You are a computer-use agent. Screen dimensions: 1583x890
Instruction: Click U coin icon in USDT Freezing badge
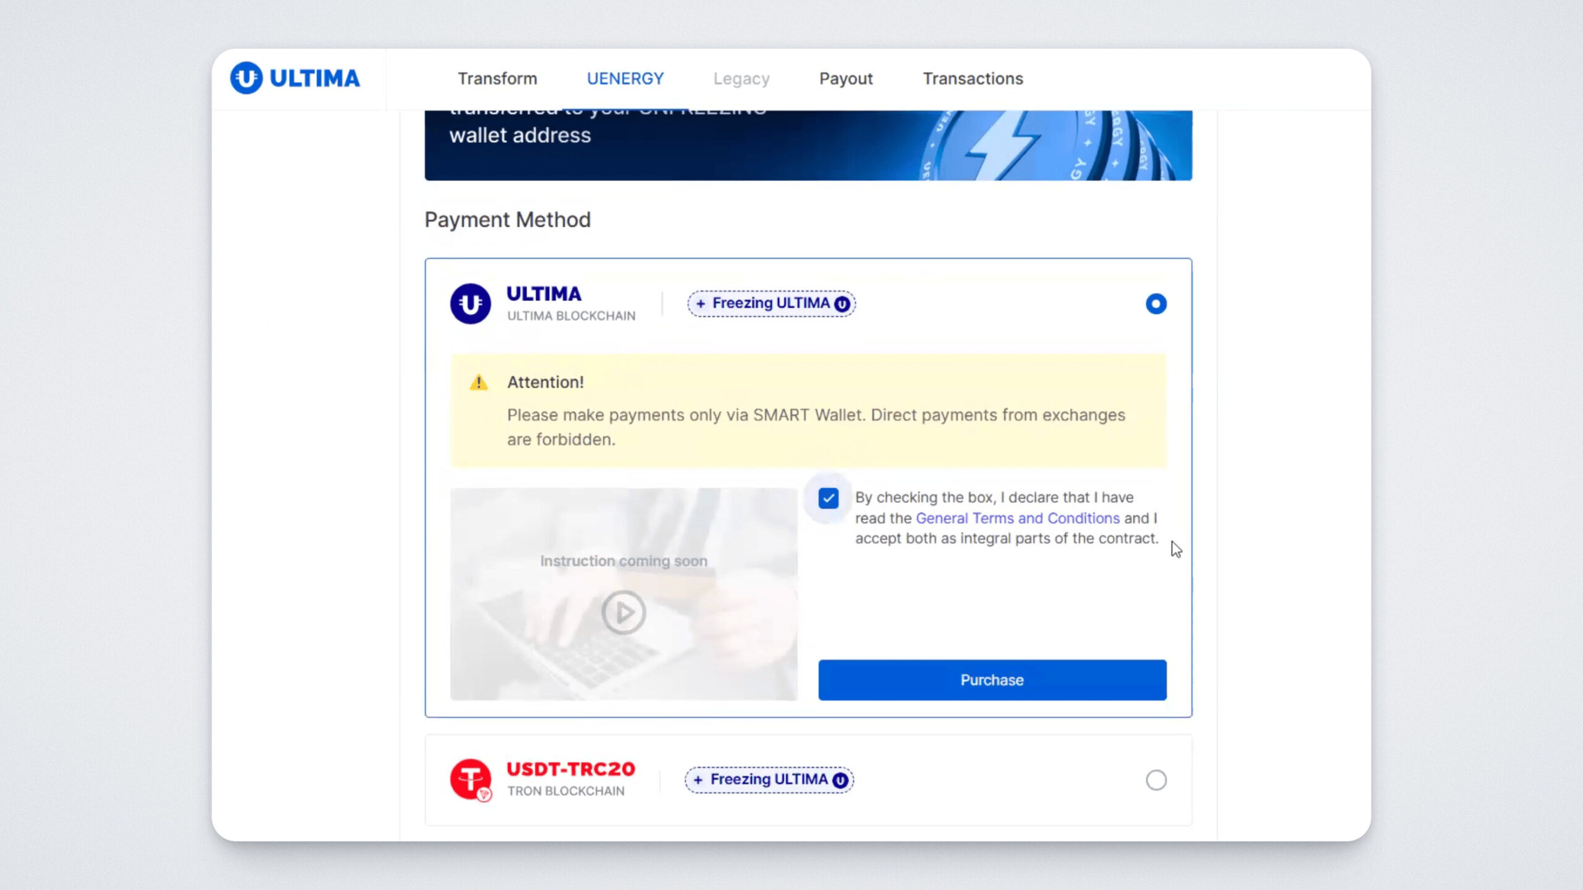point(840,780)
